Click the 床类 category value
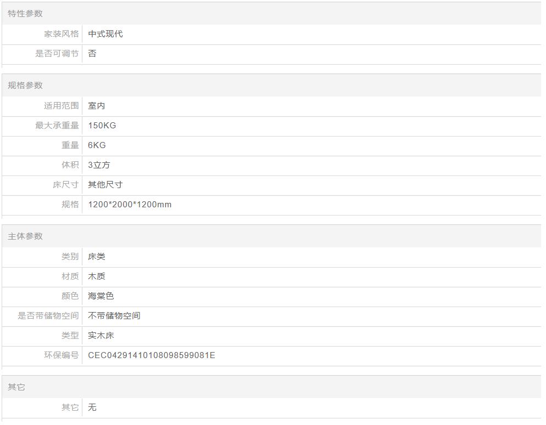 (x=97, y=257)
